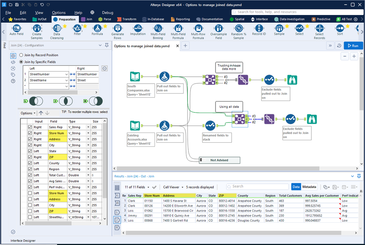Viewport: 365px width, 245px height.
Task: Open the StreetName left field dropdown
Action: [66, 80]
